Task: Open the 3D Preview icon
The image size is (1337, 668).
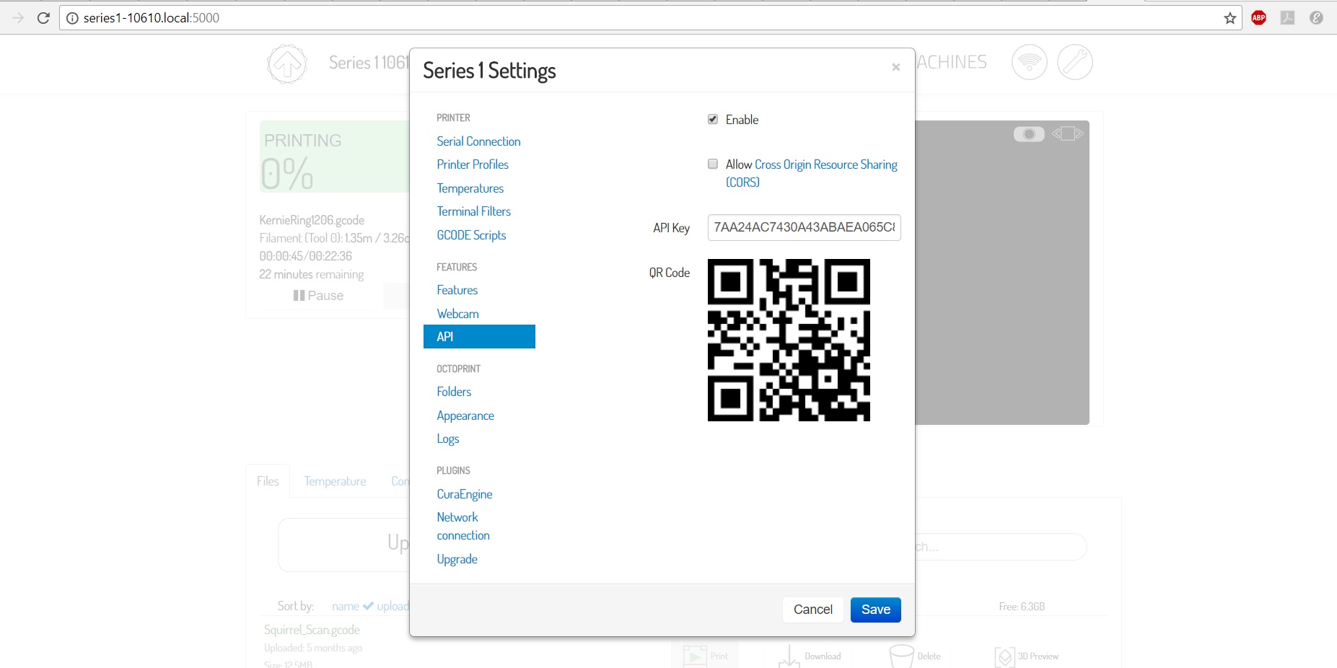Action: [1005, 656]
